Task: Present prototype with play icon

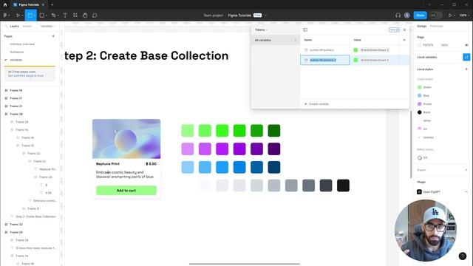Action: point(450,16)
